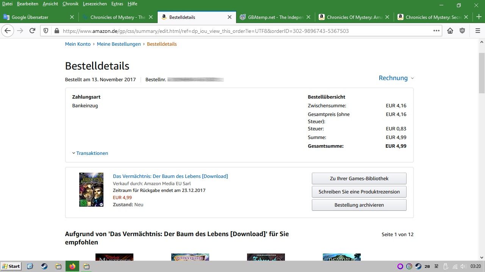Open the Firefox hamburger menu
The width and height of the screenshot is (485, 272).
[477, 31]
